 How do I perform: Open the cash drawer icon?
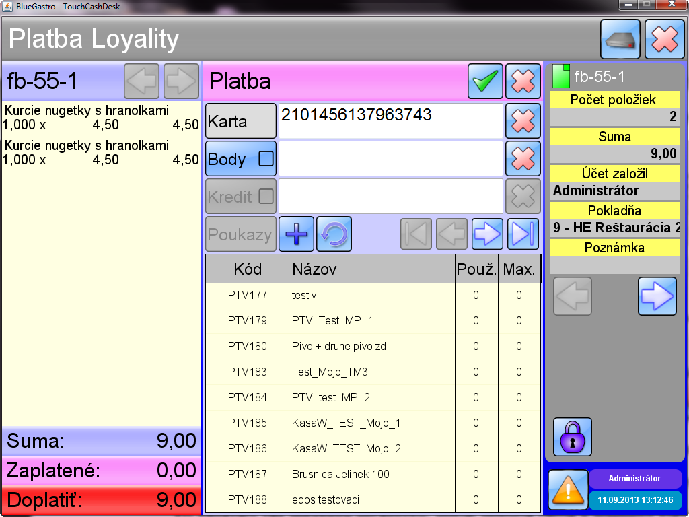coord(620,39)
